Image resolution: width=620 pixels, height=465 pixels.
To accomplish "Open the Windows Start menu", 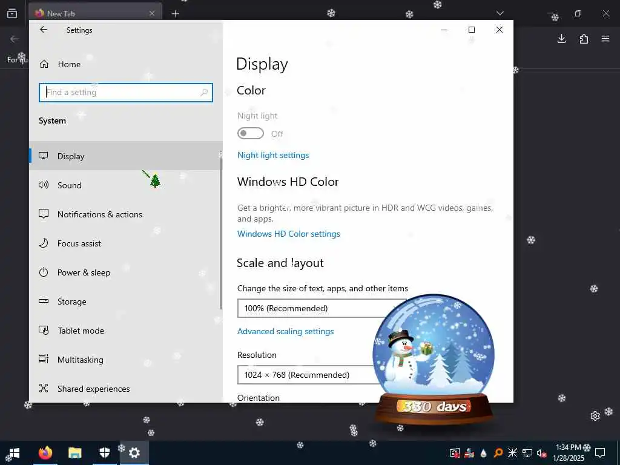I will click(x=15, y=453).
